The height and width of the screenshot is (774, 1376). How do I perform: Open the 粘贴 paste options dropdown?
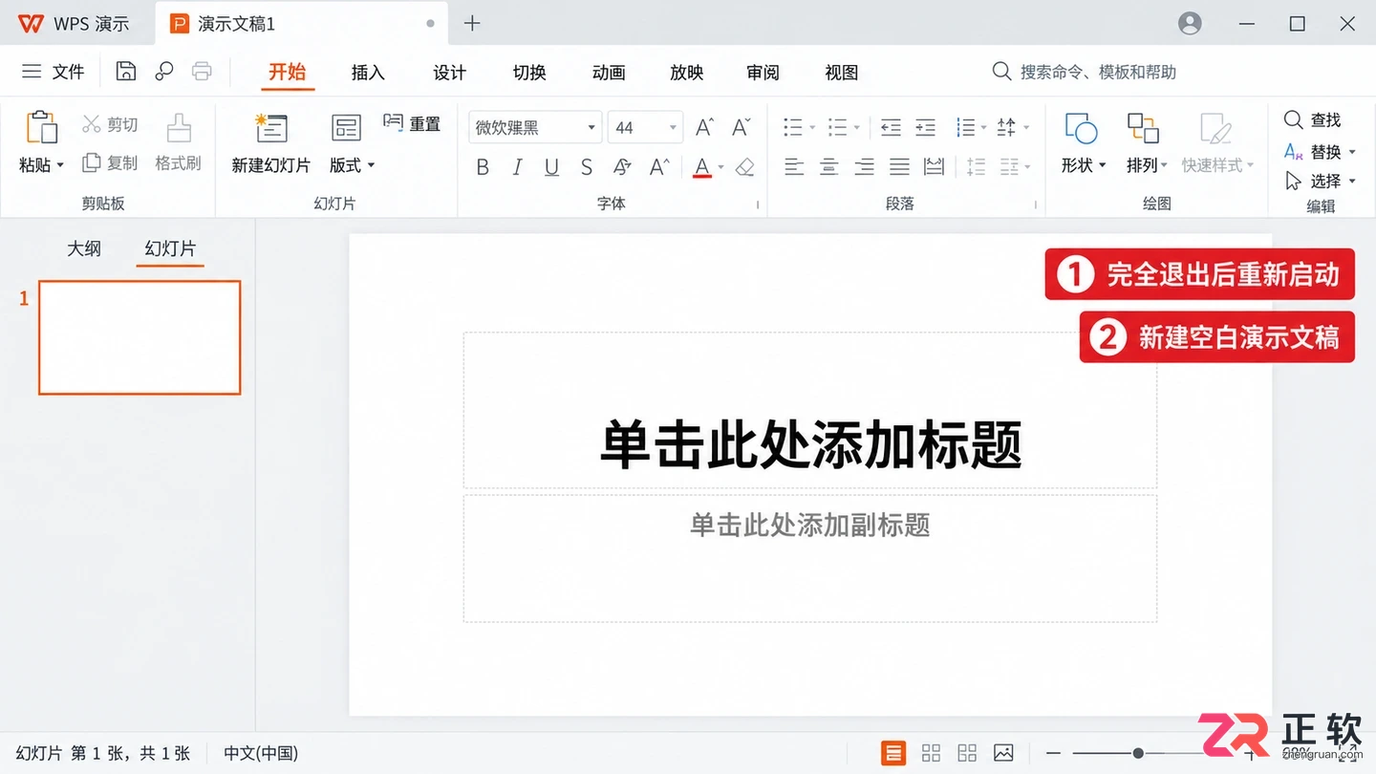pos(42,164)
